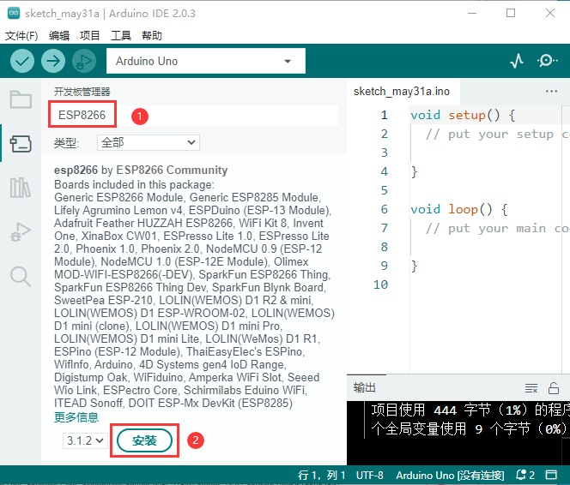This screenshot has height=485, width=570.
Task: Close the Arduino IDE window
Action: [x=550, y=14]
